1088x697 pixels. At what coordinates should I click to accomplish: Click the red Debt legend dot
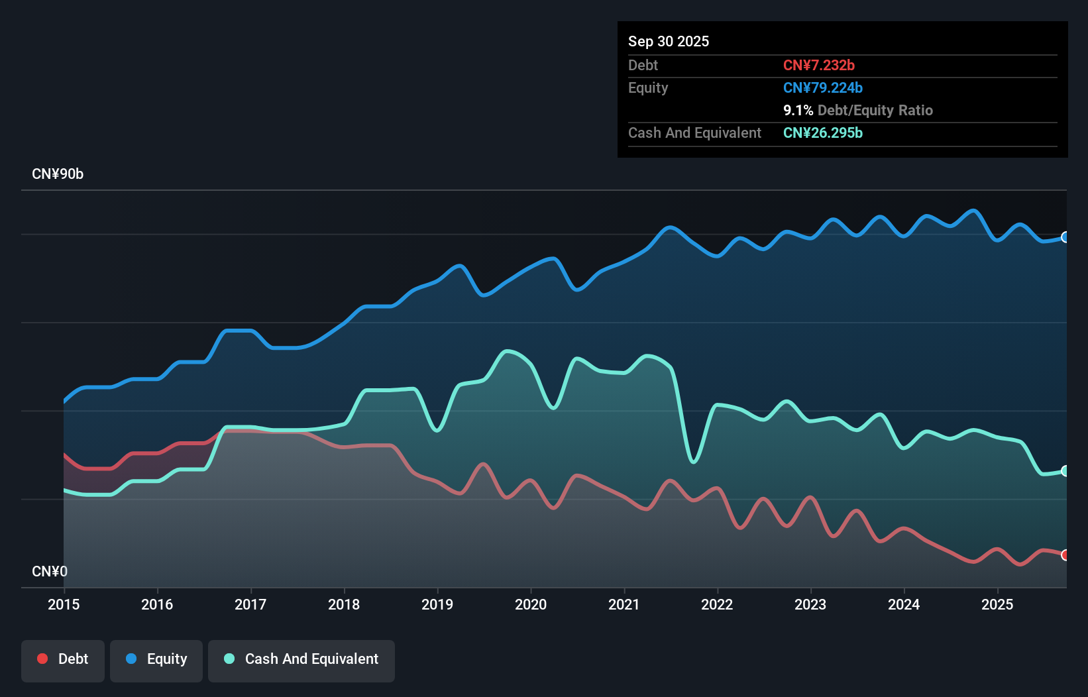tap(42, 659)
